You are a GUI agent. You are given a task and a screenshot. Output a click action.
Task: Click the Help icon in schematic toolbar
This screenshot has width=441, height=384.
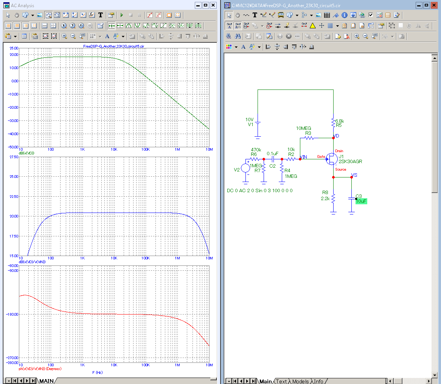353,15
